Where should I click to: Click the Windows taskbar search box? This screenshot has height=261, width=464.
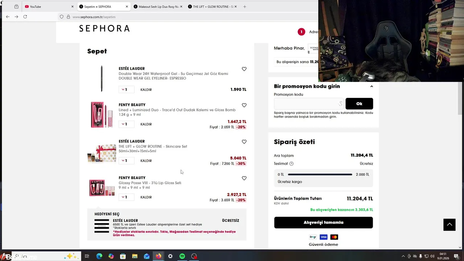[x=46, y=256]
